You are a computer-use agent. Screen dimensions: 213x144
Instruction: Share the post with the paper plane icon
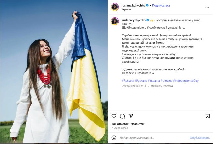tap(131, 116)
